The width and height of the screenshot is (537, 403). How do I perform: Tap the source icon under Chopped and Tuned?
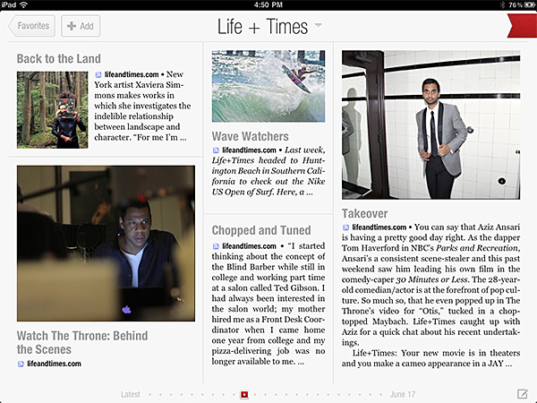[x=216, y=246]
